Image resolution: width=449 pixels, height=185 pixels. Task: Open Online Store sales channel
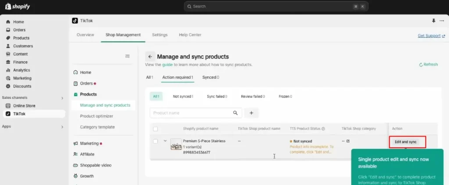pos(24,106)
